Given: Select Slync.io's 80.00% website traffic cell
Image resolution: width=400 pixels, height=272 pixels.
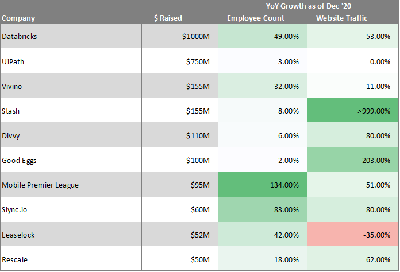Looking at the screenshot, I should (x=353, y=209).
